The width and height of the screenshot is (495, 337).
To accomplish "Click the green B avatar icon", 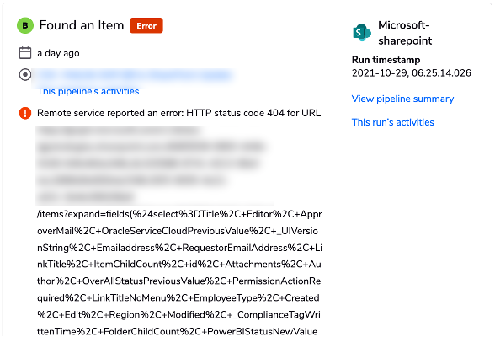I will pyautogui.click(x=25, y=25).
